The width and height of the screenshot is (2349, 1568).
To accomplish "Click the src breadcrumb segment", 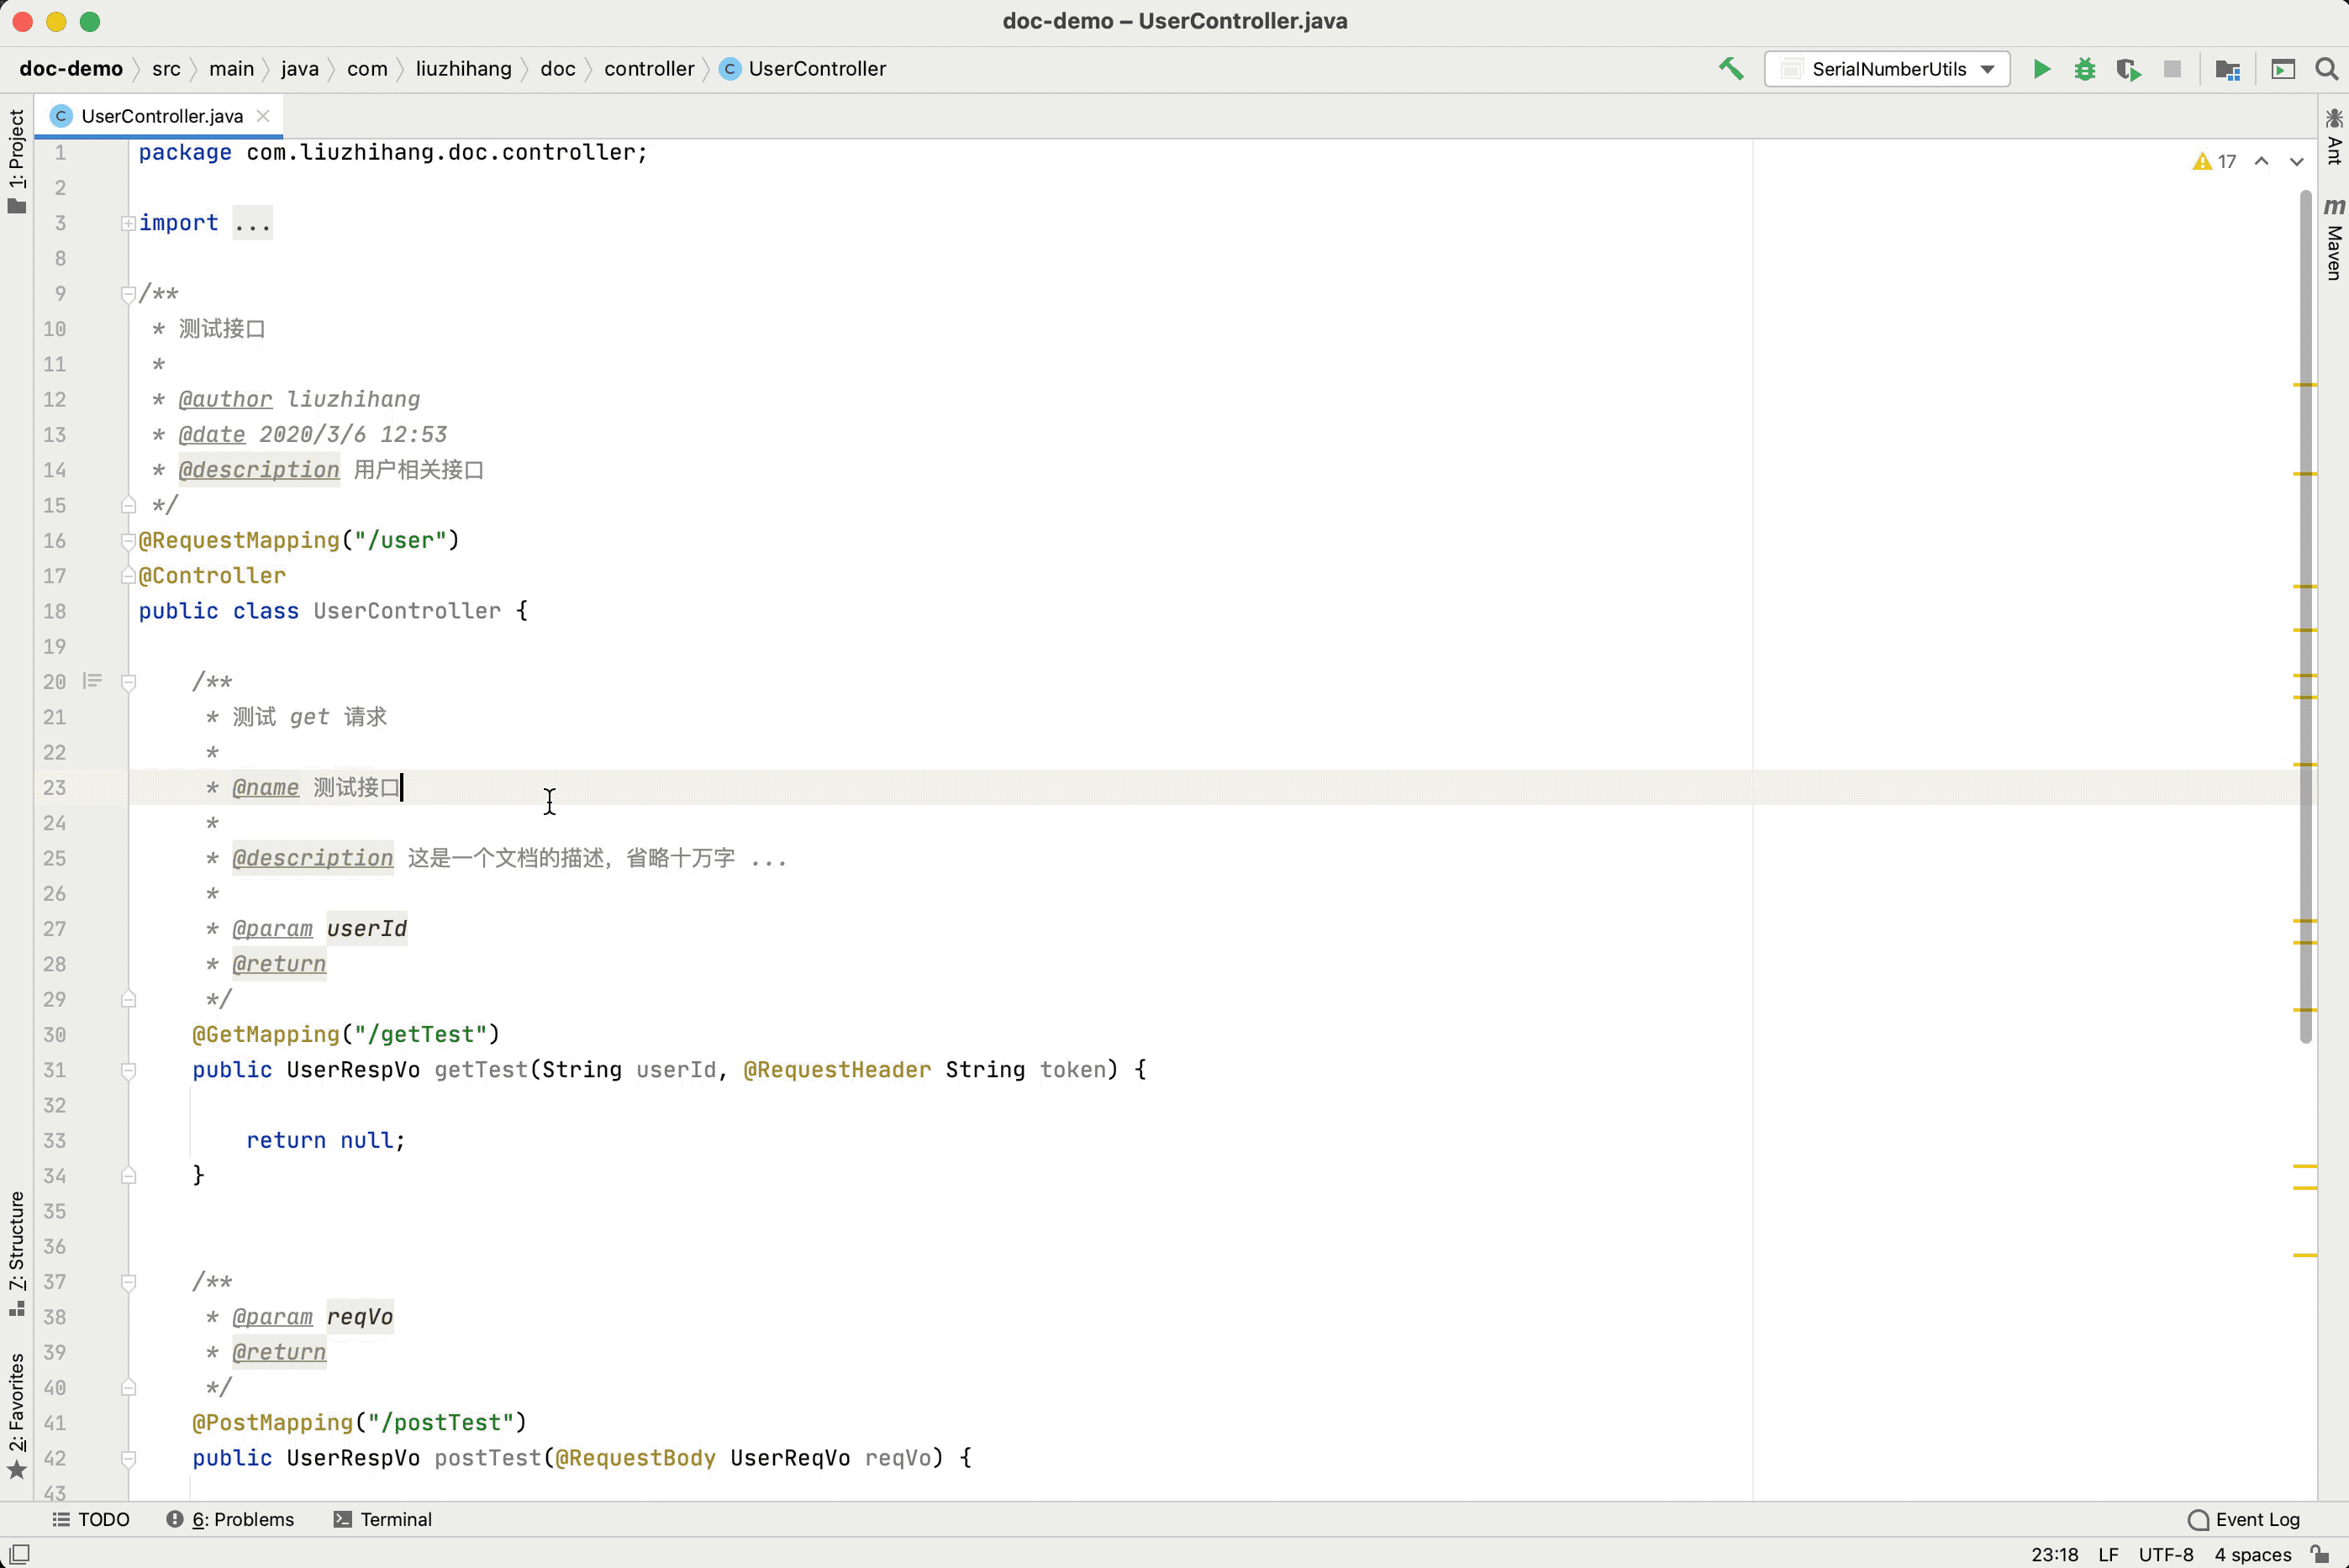I will [166, 69].
